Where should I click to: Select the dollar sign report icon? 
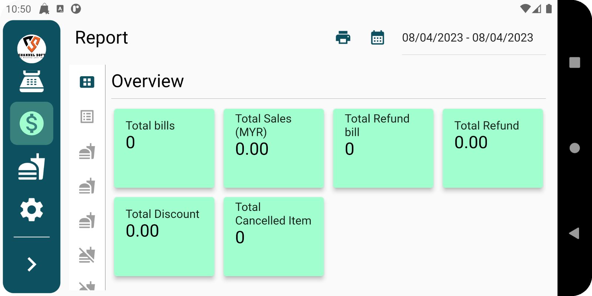(31, 123)
